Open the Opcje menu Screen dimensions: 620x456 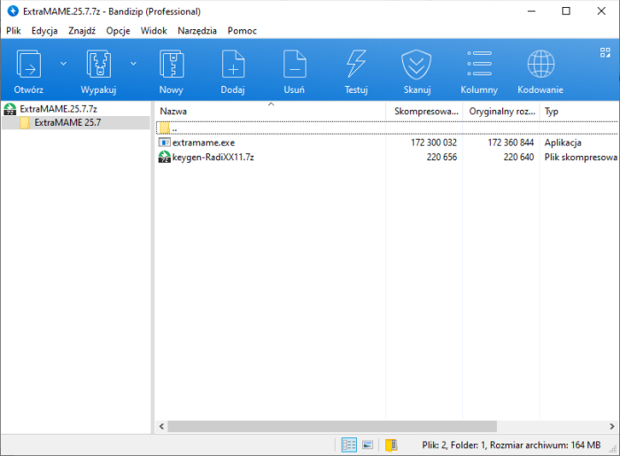[x=118, y=31]
